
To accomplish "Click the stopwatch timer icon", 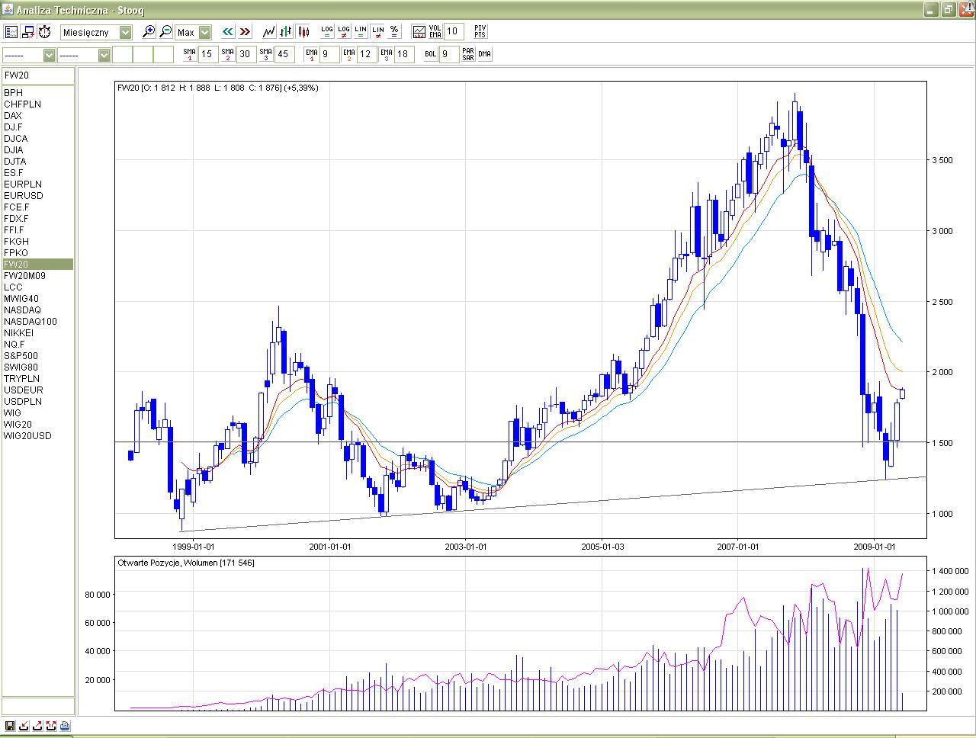I will (x=45, y=32).
